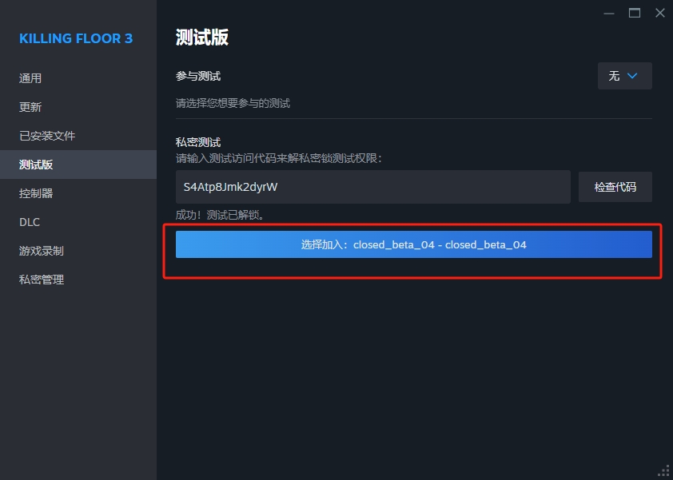This screenshot has width=673, height=480.
Task: Expand the 参与测试 dropdown showing 无
Action: (624, 76)
